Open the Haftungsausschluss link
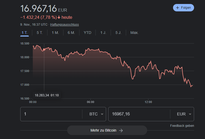205x139 pixels. 65,25
